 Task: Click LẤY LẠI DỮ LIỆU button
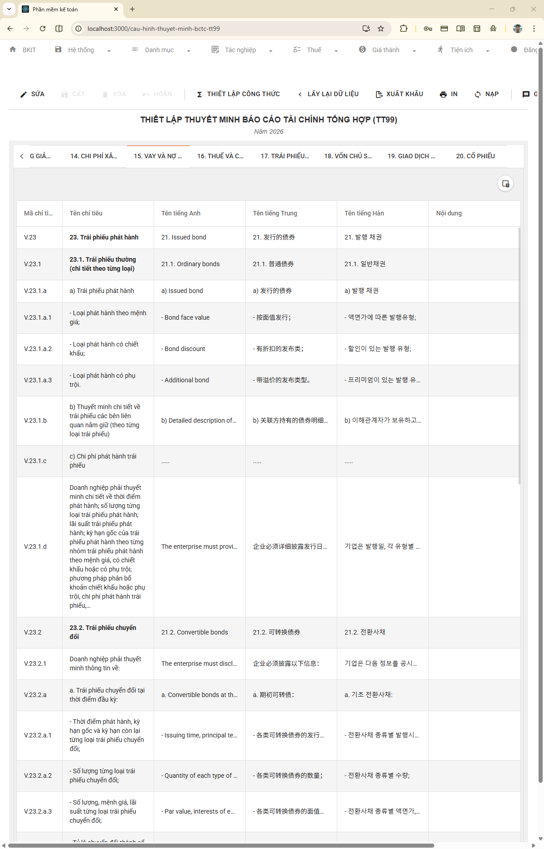[328, 94]
